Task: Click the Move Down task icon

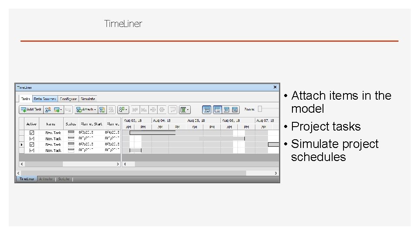Action: (144, 110)
